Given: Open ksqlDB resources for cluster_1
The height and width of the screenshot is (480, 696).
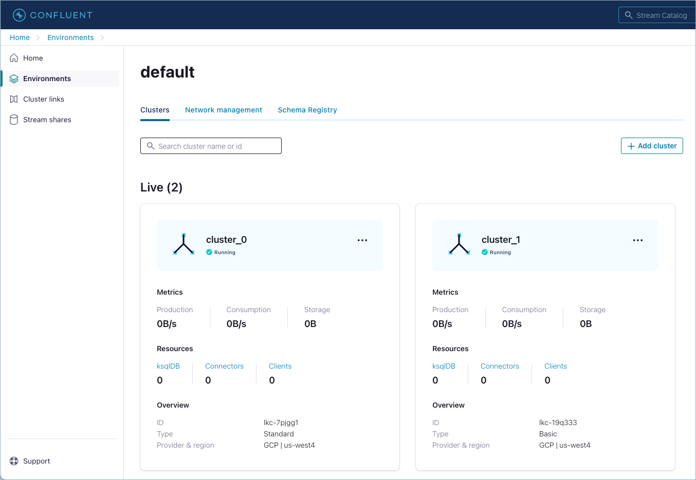Looking at the screenshot, I should [444, 366].
